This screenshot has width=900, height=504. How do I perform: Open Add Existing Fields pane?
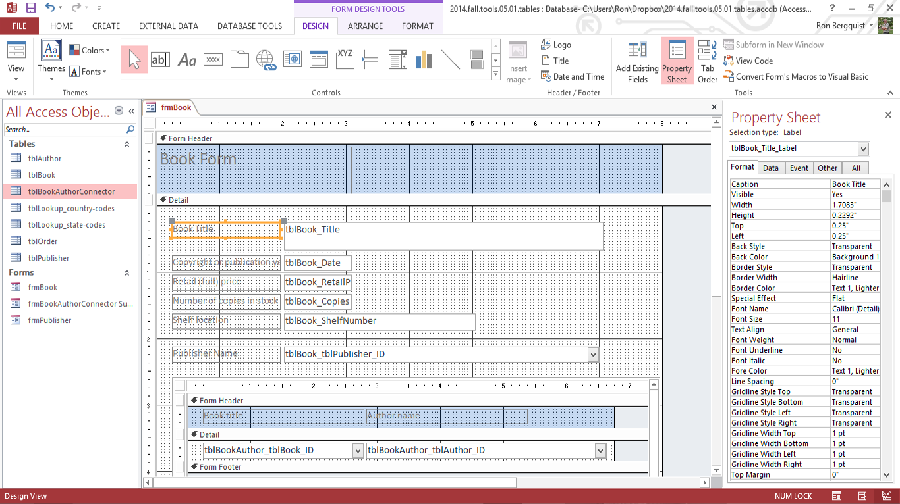[637, 62]
